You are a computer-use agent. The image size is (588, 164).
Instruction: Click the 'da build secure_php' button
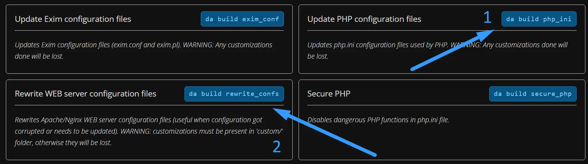point(533,94)
